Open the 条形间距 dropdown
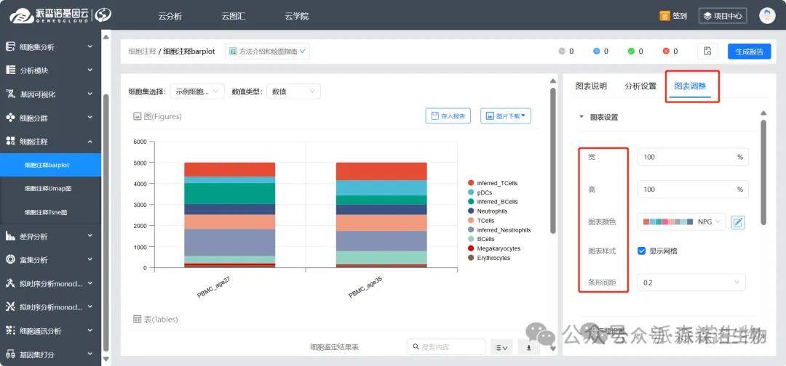The height and width of the screenshot is (366, 786). 691,282
